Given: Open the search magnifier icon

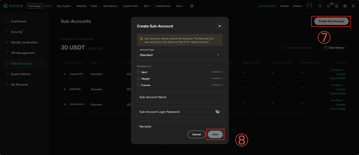Looking at the screenshot, I should (x=320, y=6).
